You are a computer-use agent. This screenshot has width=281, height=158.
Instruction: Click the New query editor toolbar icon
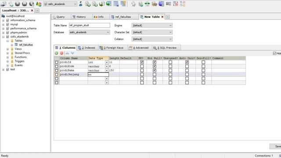click(x=11, y=4)
